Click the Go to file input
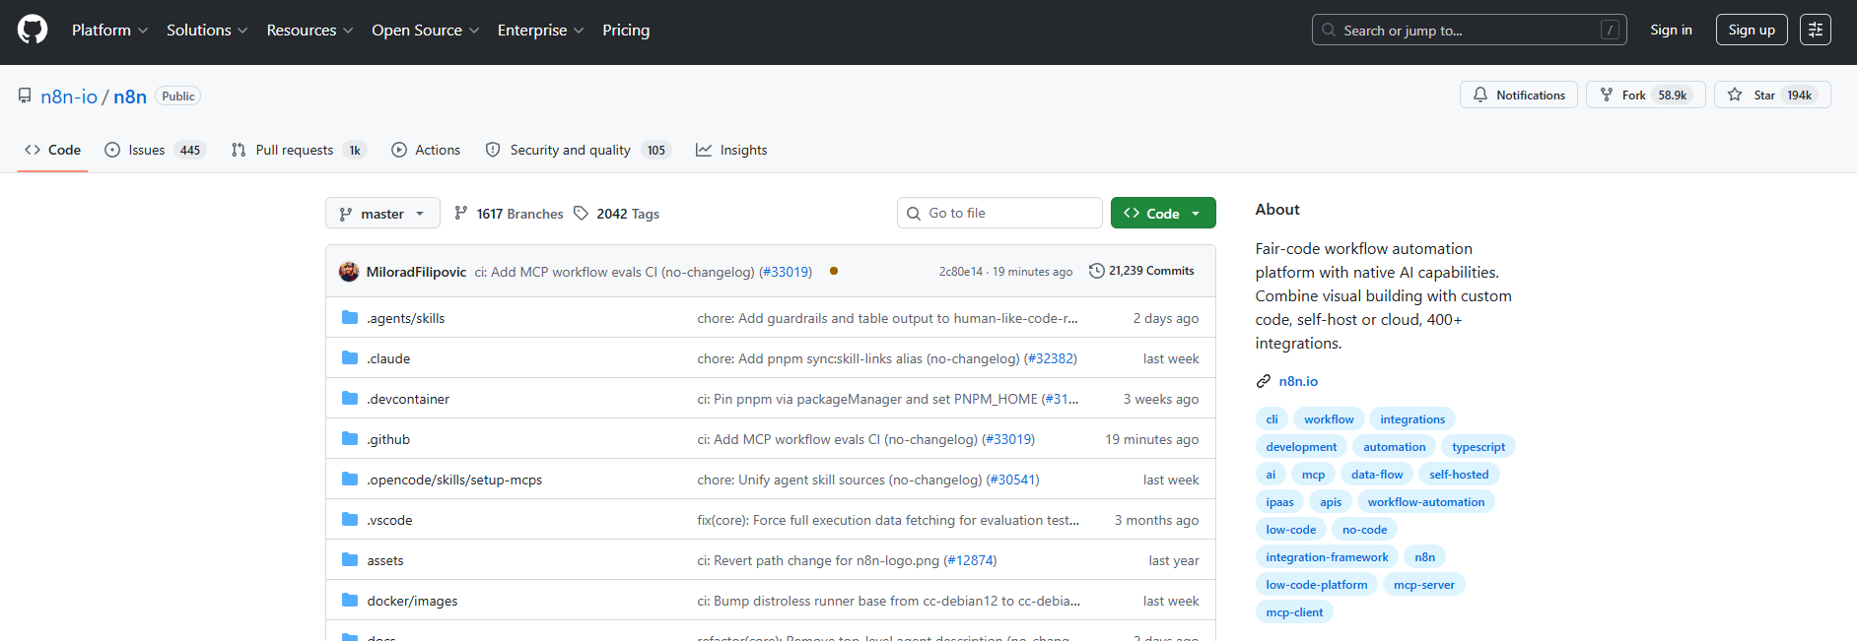This screenshot has height=641, width=1857. coord(999,213)
